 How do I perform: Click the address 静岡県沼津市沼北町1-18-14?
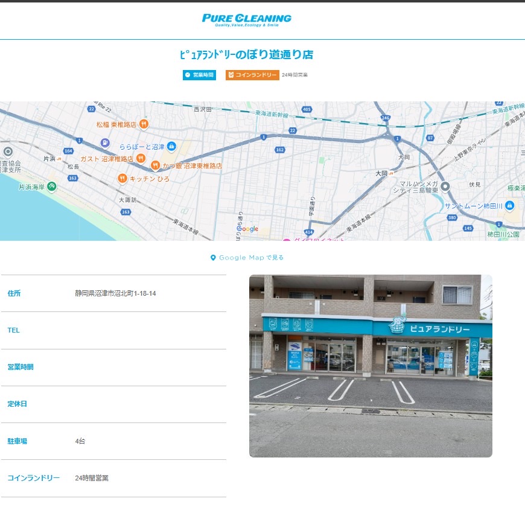(115, 293)
